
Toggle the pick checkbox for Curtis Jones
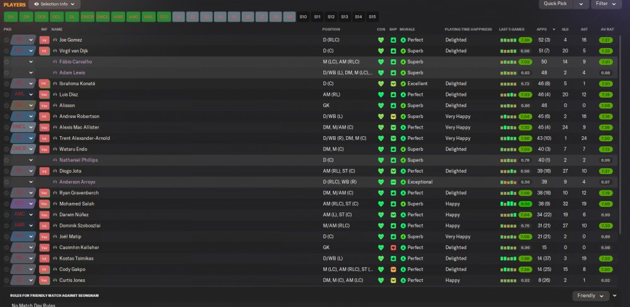click(x=6, y=280)
